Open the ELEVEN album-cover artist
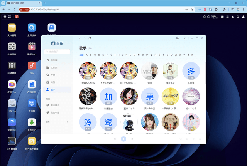247x166 pixels. coord(129,122)
